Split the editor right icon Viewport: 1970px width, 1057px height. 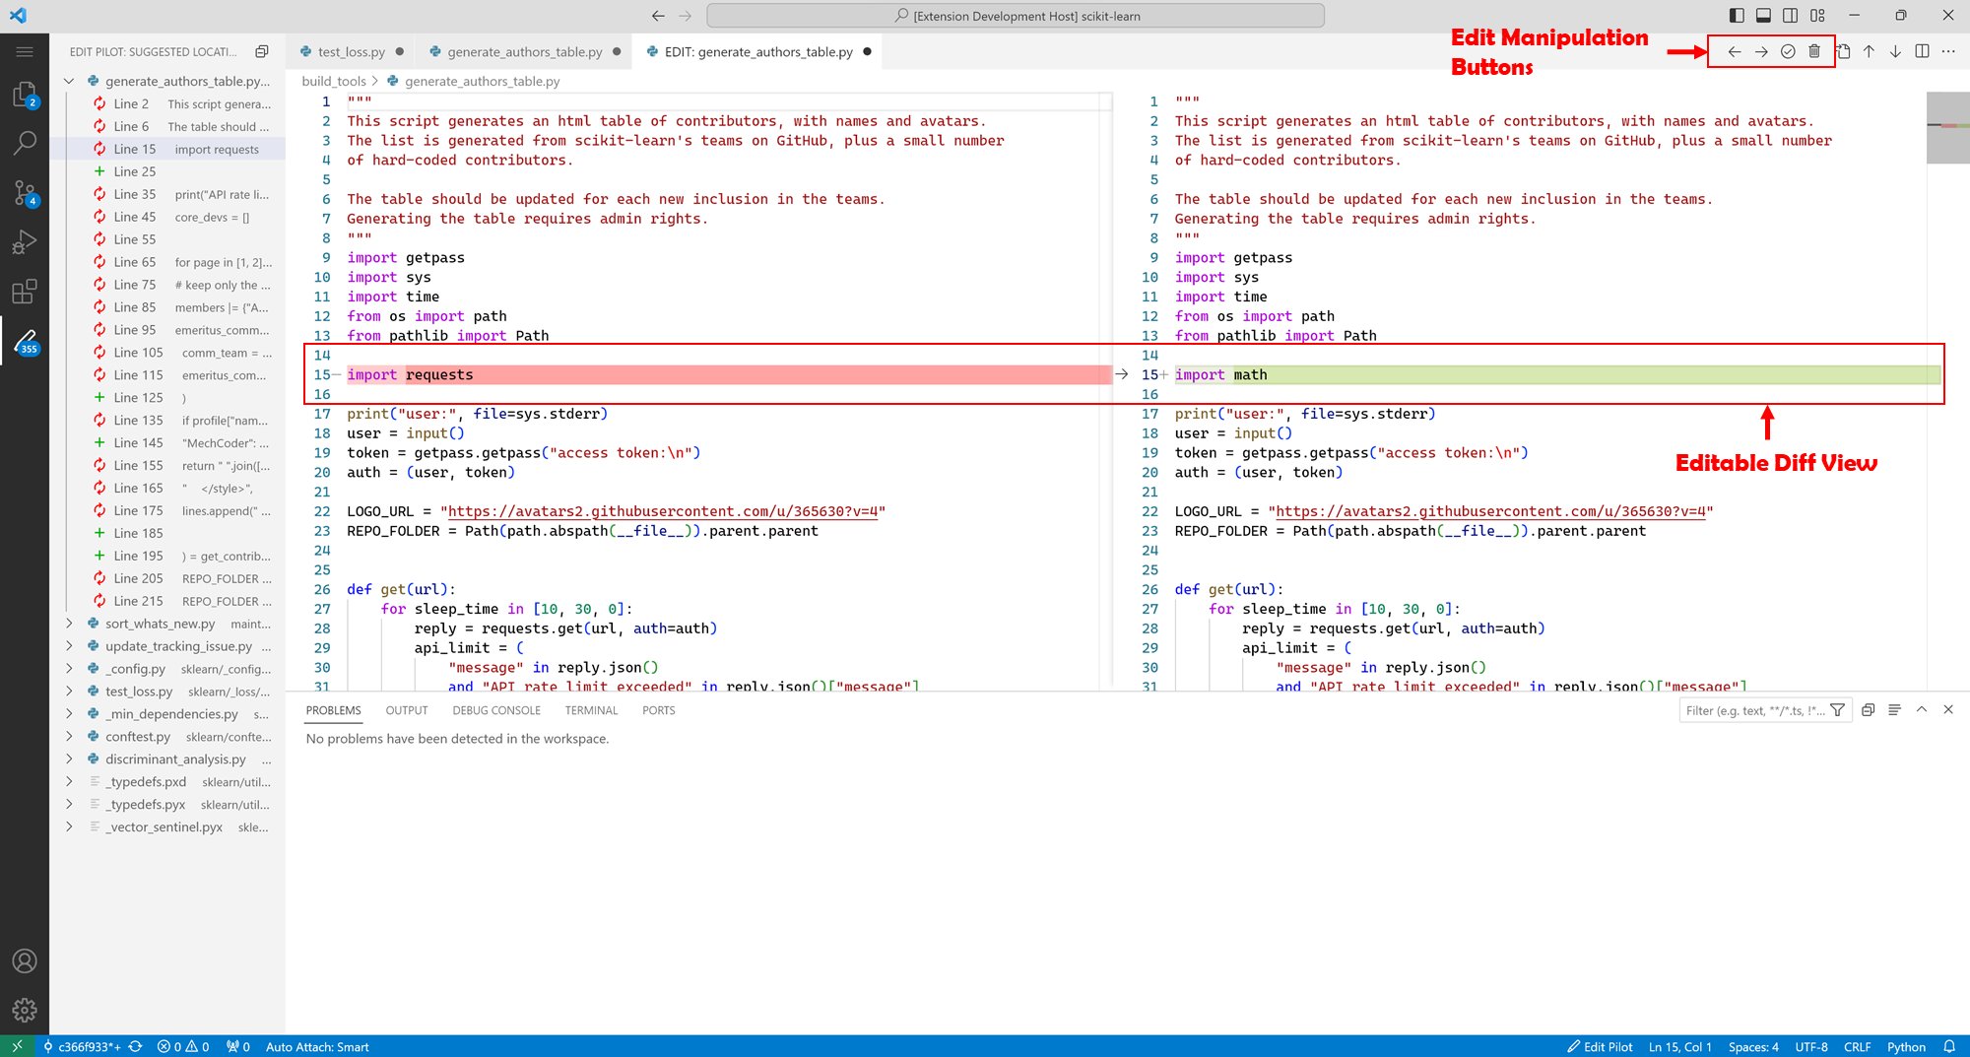[x=1922, y=51]
